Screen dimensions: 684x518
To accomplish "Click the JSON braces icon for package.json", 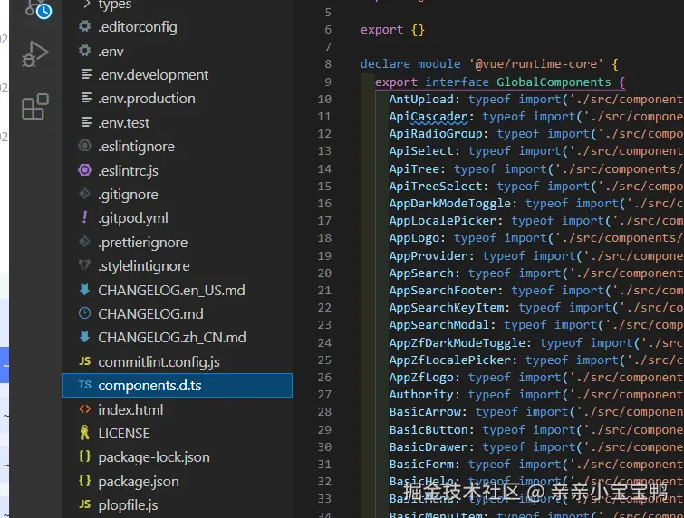I will 84,481.
